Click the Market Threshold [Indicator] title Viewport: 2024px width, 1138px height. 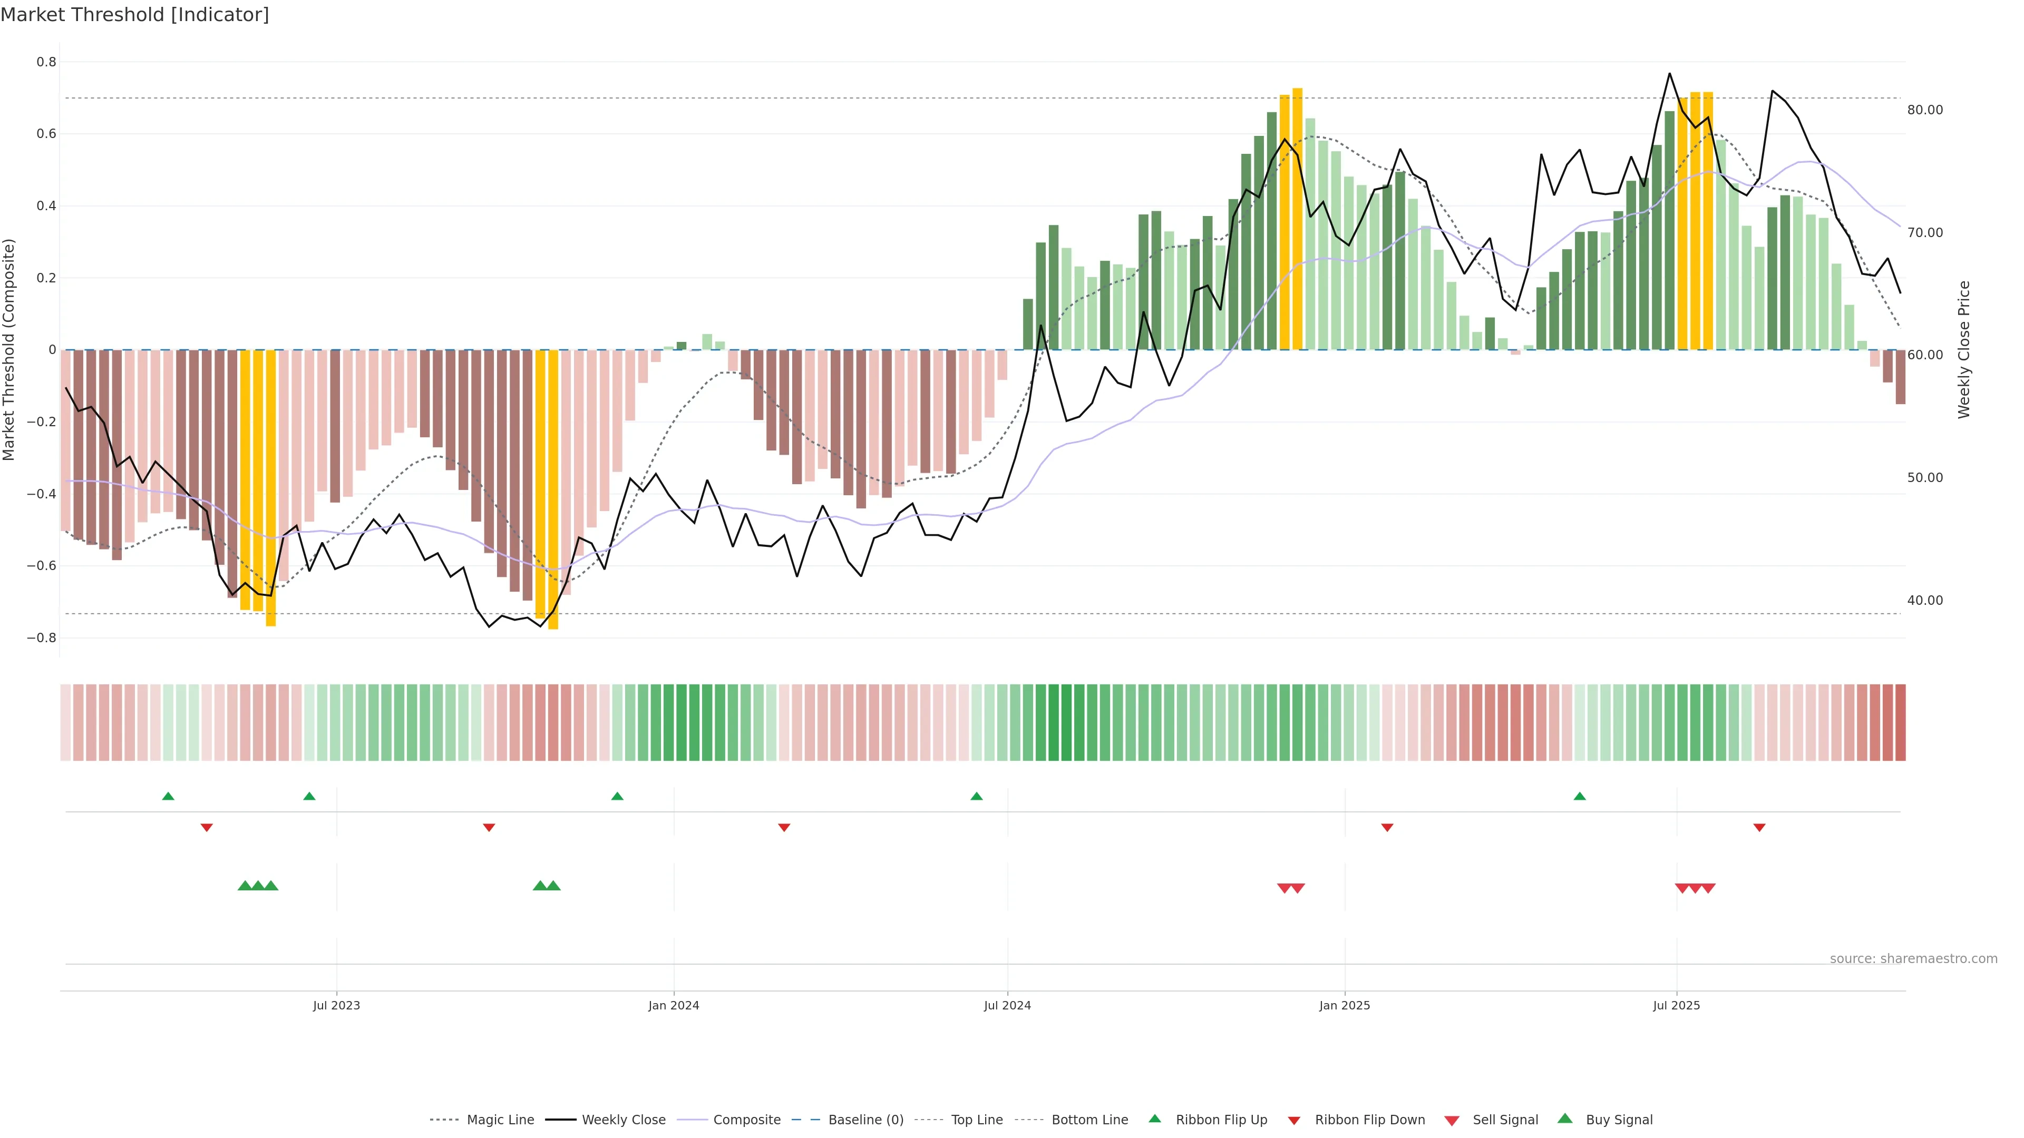point(134,15)
